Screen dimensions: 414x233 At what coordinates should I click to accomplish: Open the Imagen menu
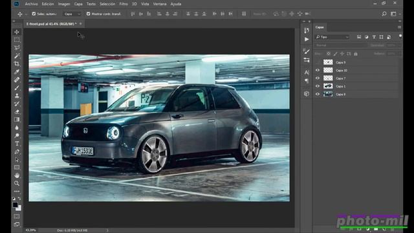click(64, 4)
